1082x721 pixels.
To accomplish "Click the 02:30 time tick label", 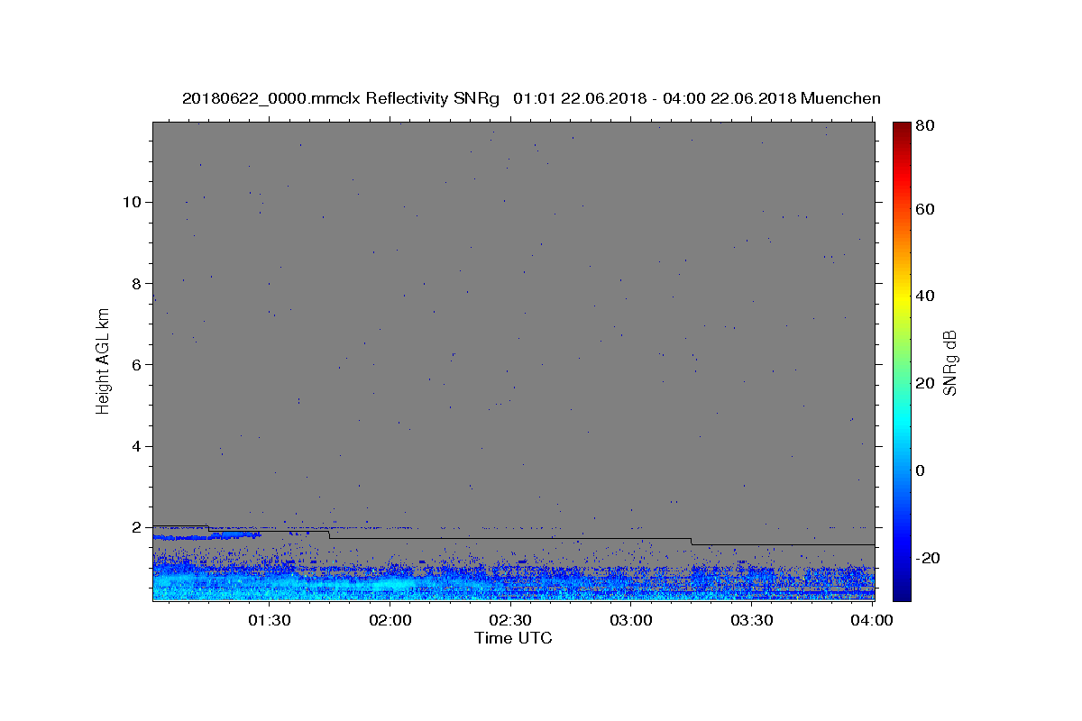I will (x=510, y=620).
